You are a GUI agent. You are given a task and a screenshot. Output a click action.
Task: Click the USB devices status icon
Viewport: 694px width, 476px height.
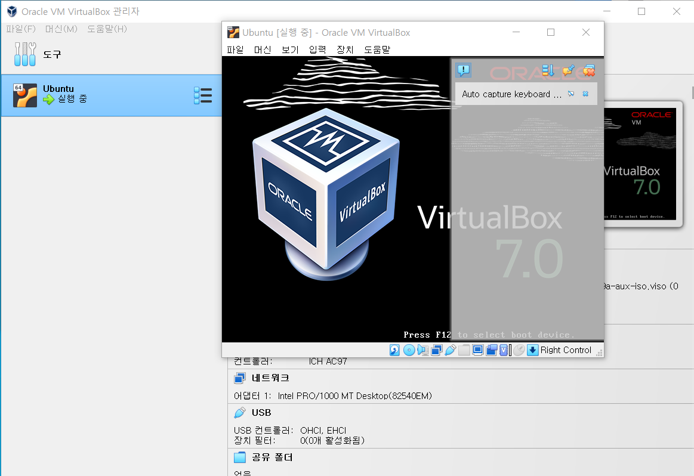point(450,350)
